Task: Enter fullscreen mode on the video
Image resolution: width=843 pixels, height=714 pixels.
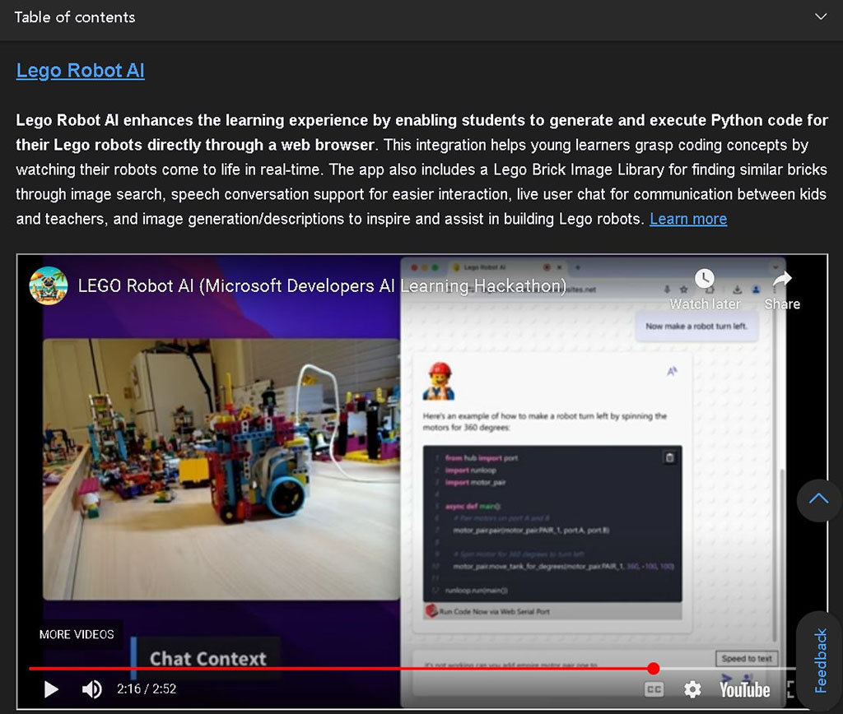Action: pos(790,689)
